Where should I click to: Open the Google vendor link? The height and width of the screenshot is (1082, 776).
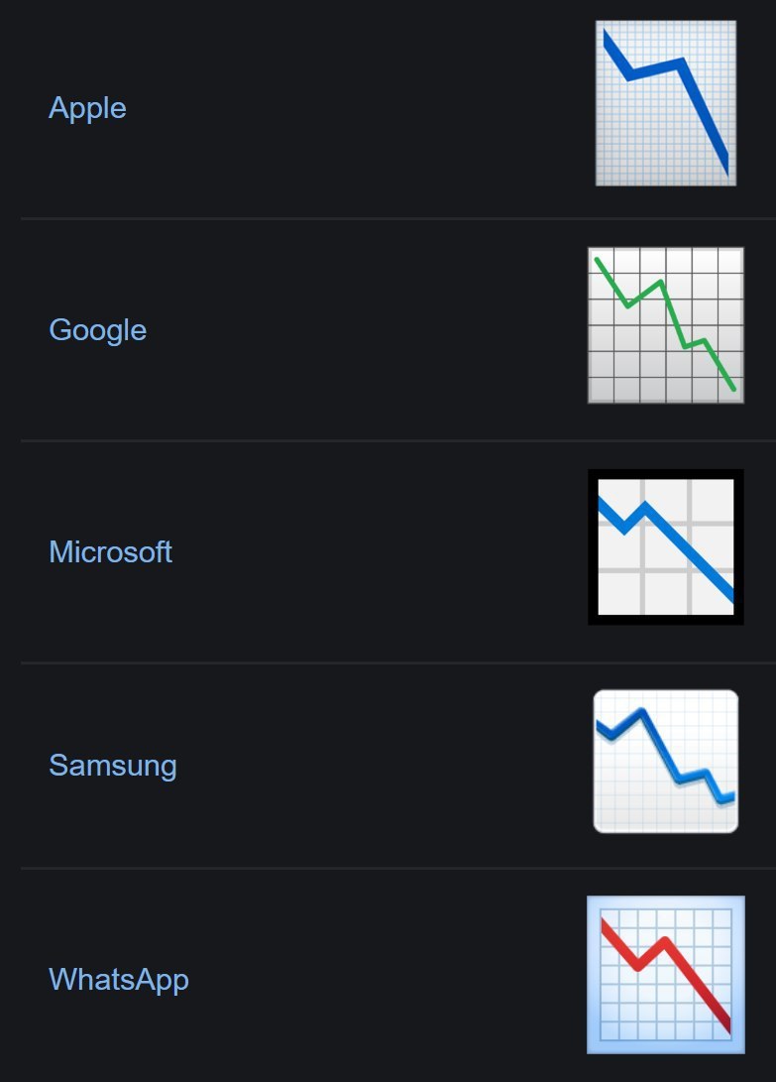(x=97, y=330)
